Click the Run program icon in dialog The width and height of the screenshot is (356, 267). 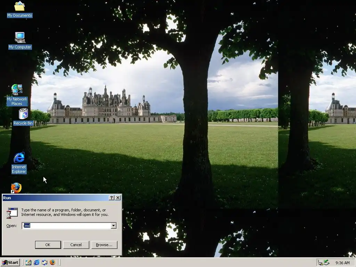pyautogui.click(x=12, y=213)
